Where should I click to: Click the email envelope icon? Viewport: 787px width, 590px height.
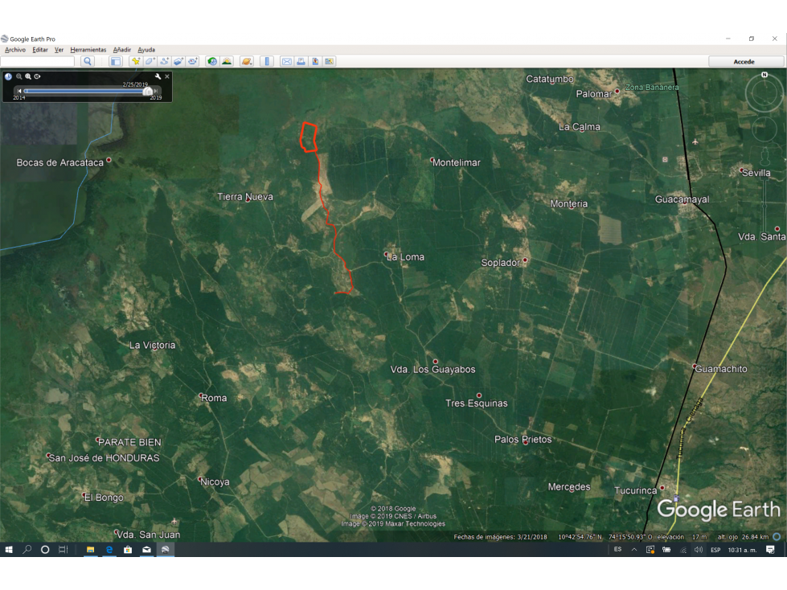tap(287, 61)
